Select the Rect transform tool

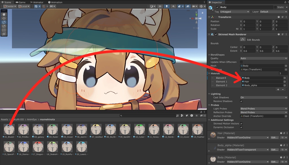tap(4, 30)
